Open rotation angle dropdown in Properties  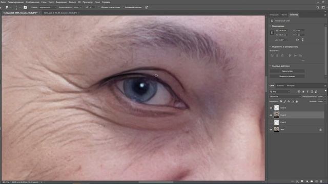tap(286, 40)
